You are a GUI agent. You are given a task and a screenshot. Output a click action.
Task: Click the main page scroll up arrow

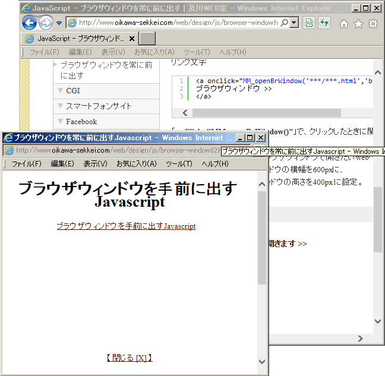(378, 72)
